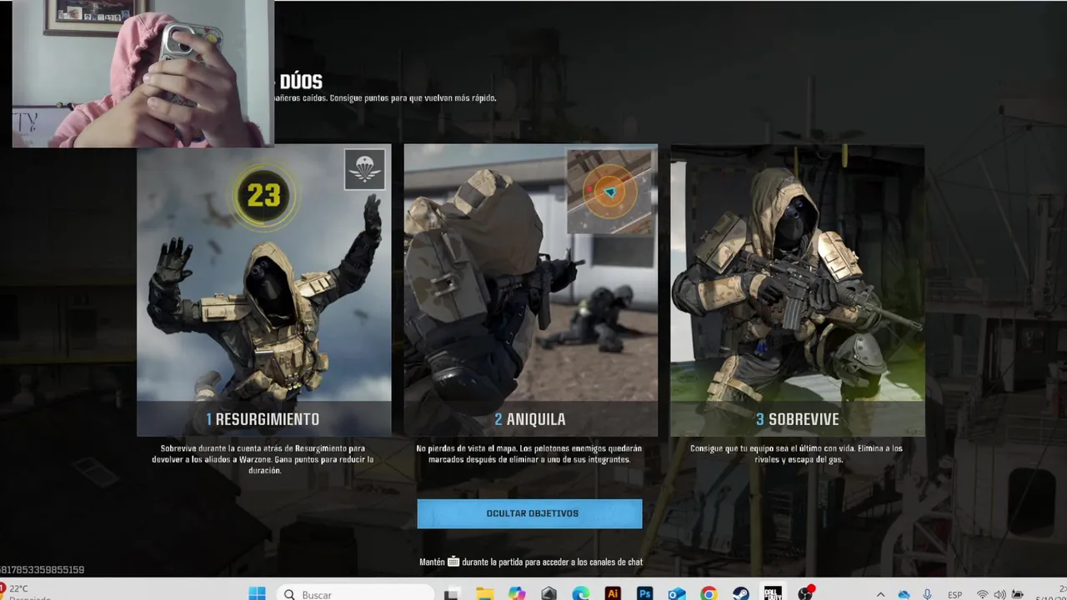1067x600 pixels.
Task: Click the volume speaker tray icon
Action: click(x=999, y=595)
